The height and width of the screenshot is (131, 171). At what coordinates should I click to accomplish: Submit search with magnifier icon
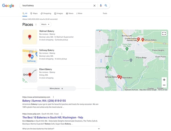[106, 5]
